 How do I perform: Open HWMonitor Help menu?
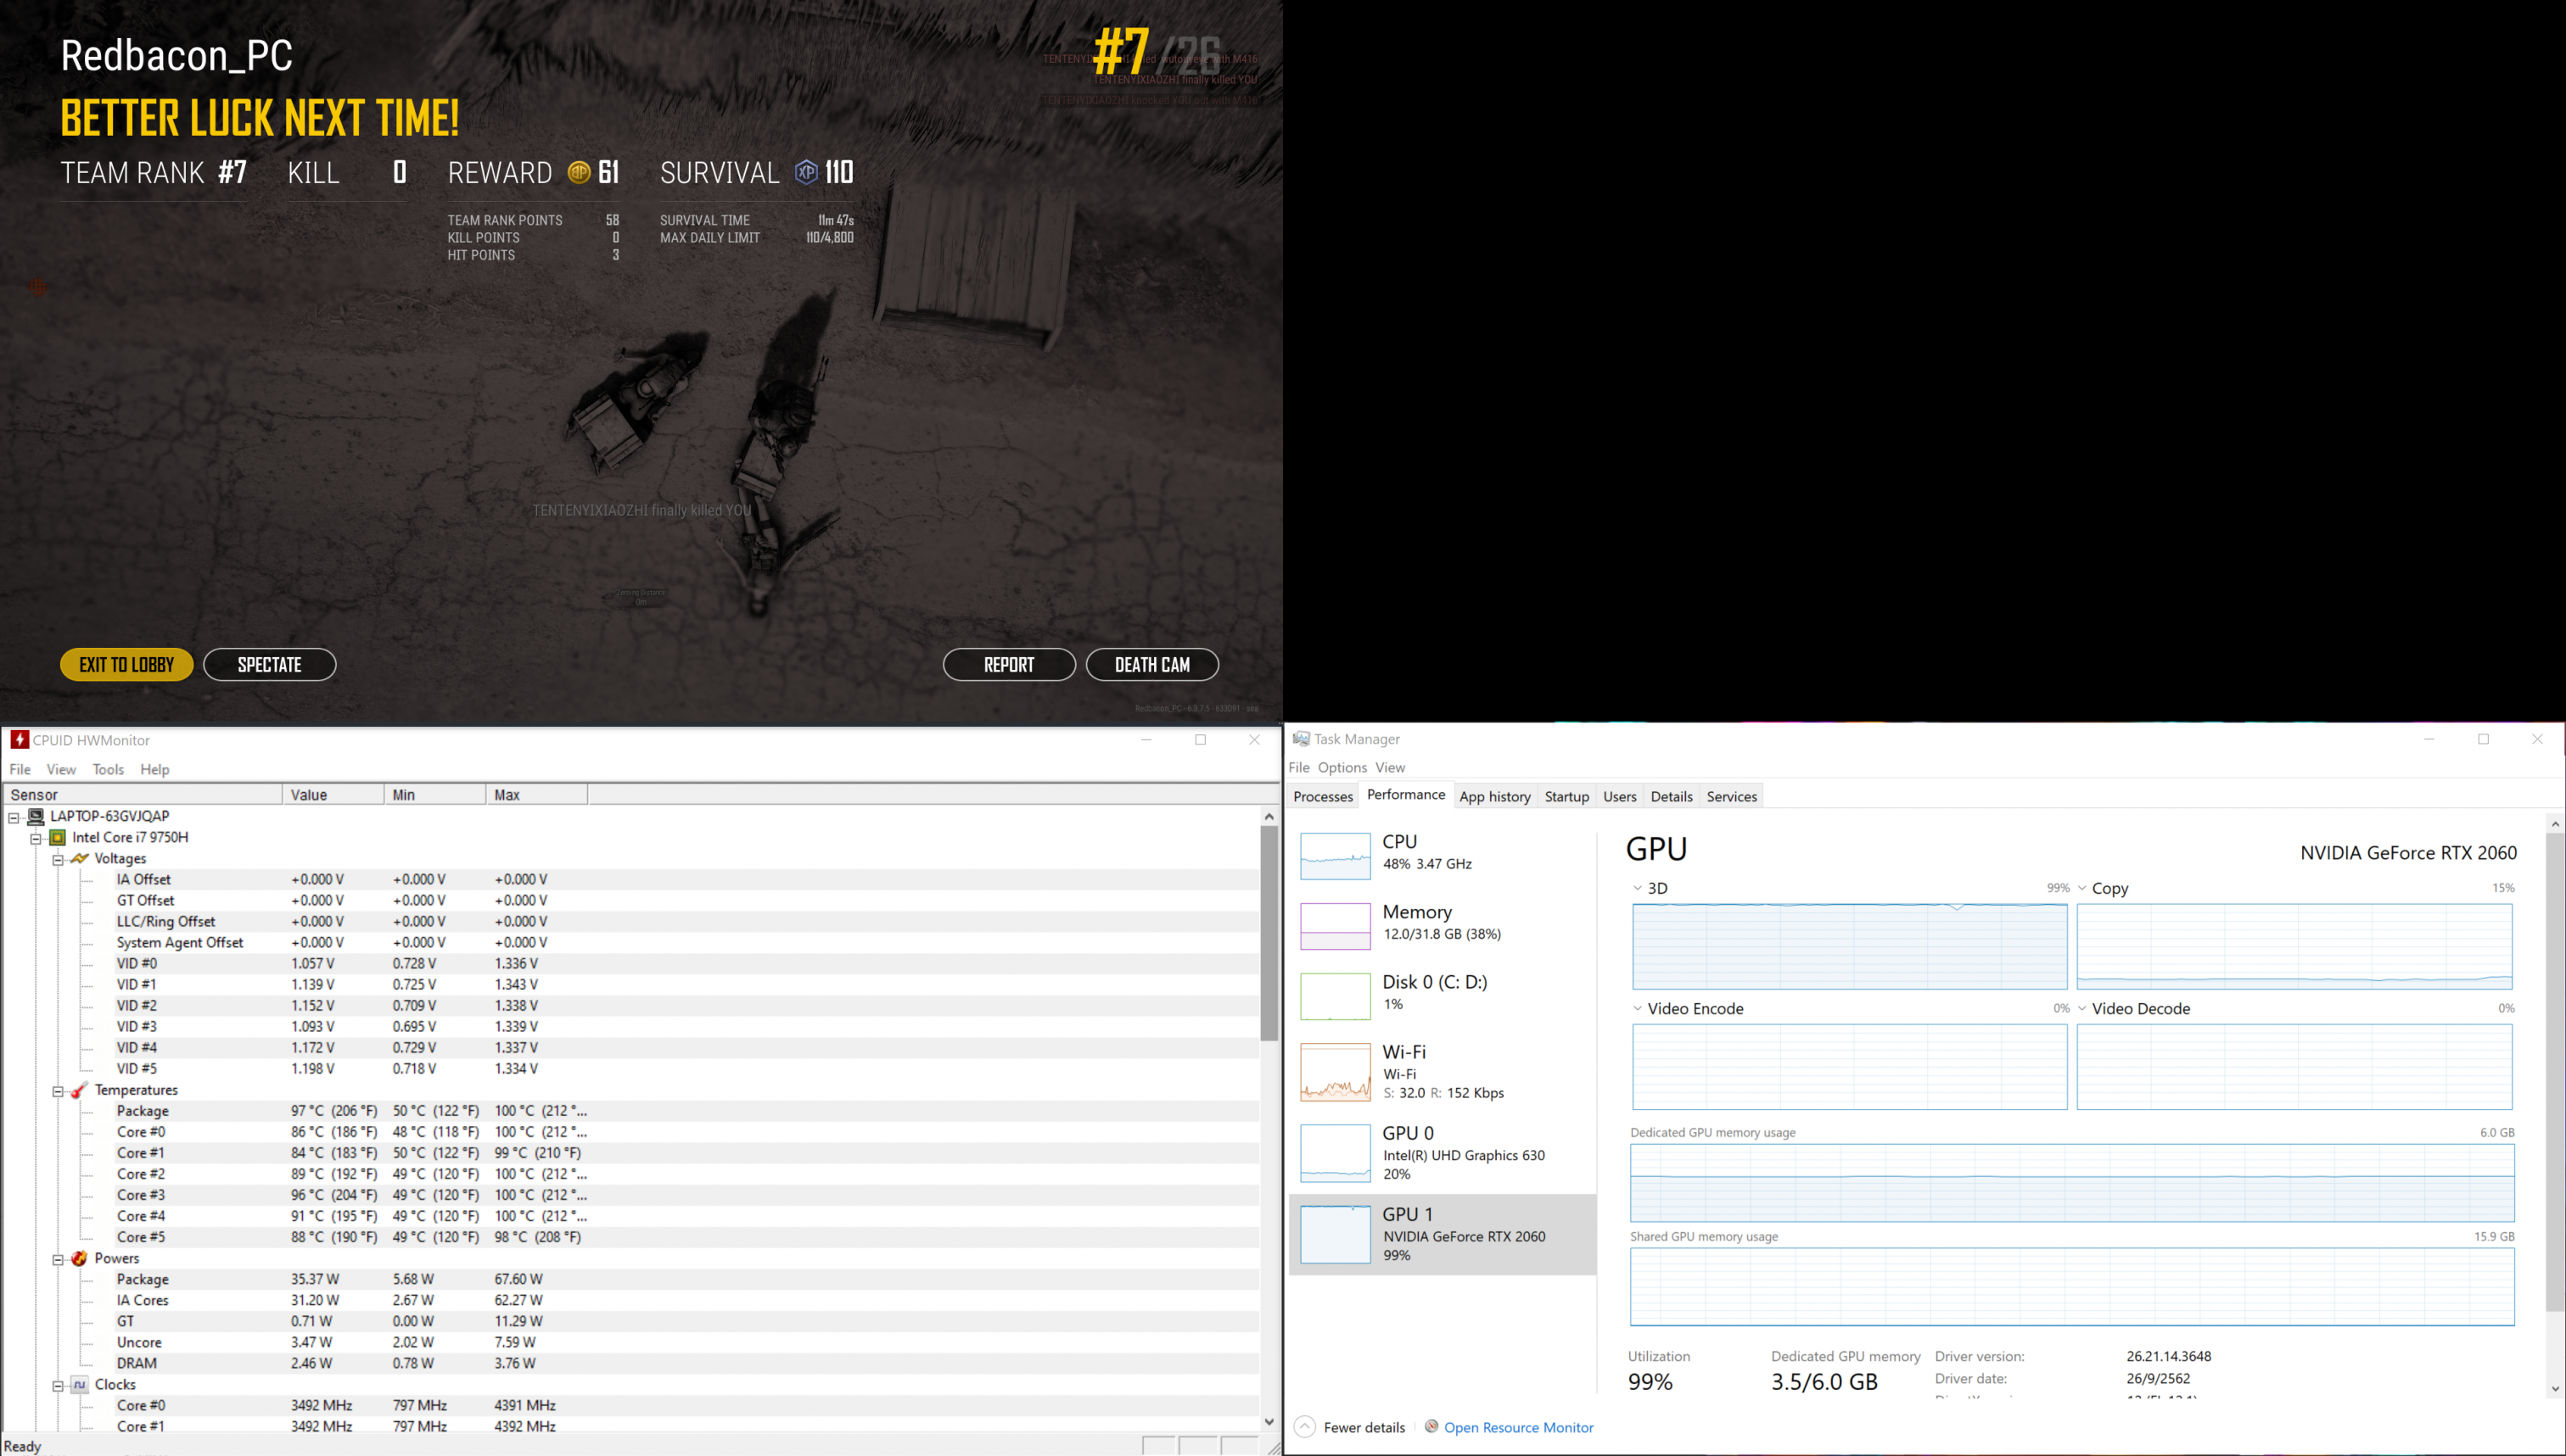[154, 769]
